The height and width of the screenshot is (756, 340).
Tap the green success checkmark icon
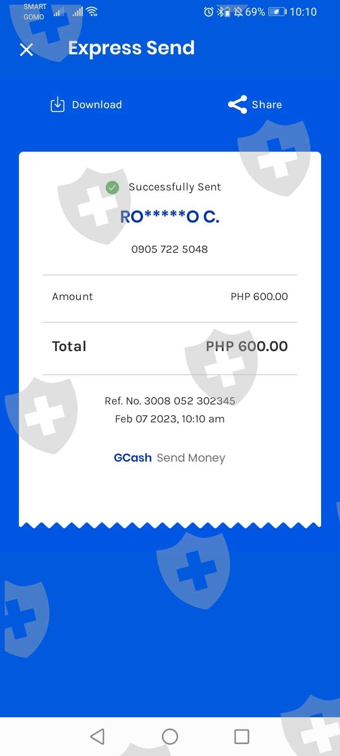112,188
